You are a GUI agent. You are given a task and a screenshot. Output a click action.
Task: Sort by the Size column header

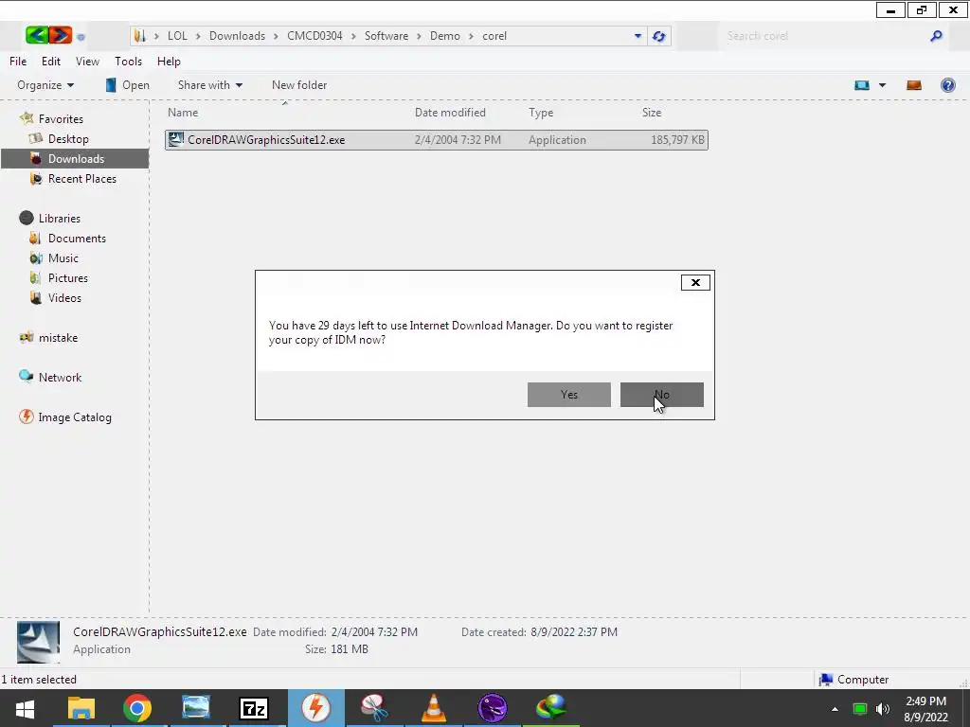click(652, 113)
